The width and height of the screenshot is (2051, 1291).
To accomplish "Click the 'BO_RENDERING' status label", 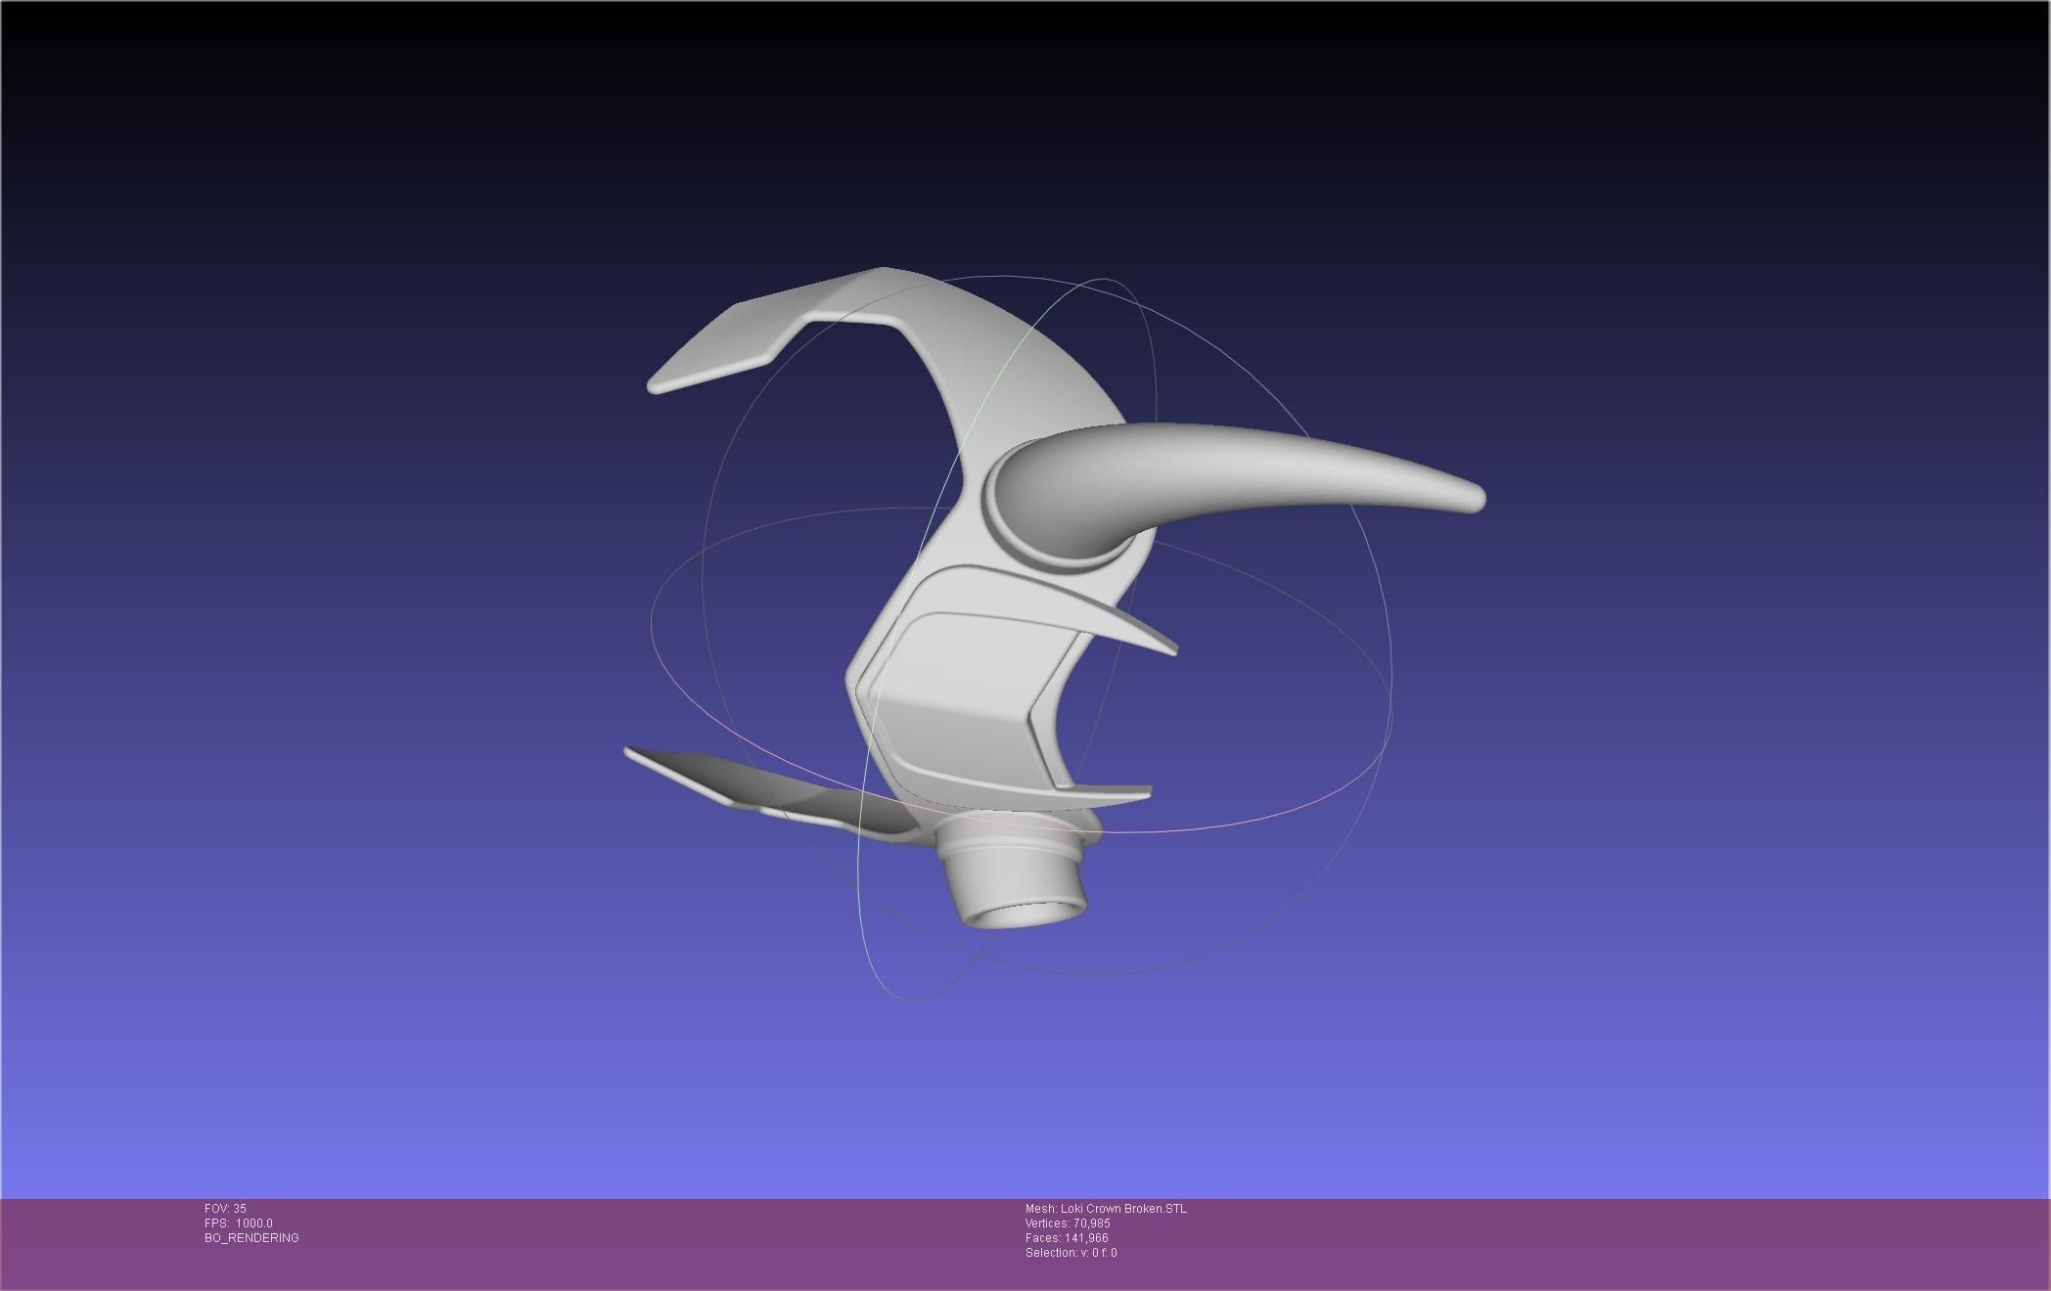I will point(251,1238).
